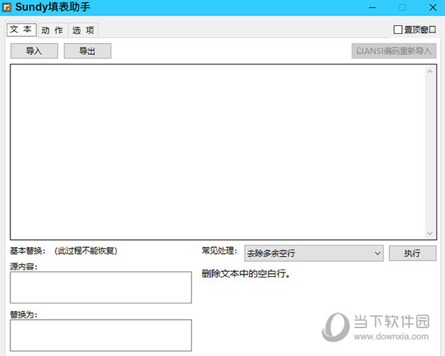The height and width of the screenshot is (356, 445).
Task: Click the 导出 button
Action: coord(88,51)
